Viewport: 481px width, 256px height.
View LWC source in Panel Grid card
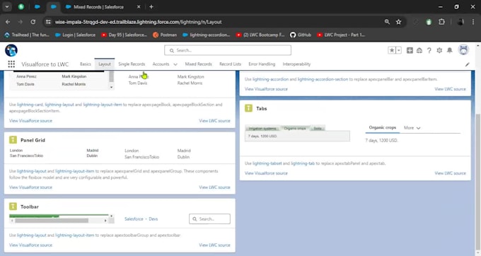pos(214,187)
